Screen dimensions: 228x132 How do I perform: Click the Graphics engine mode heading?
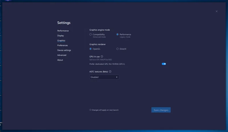click(99, 30)
